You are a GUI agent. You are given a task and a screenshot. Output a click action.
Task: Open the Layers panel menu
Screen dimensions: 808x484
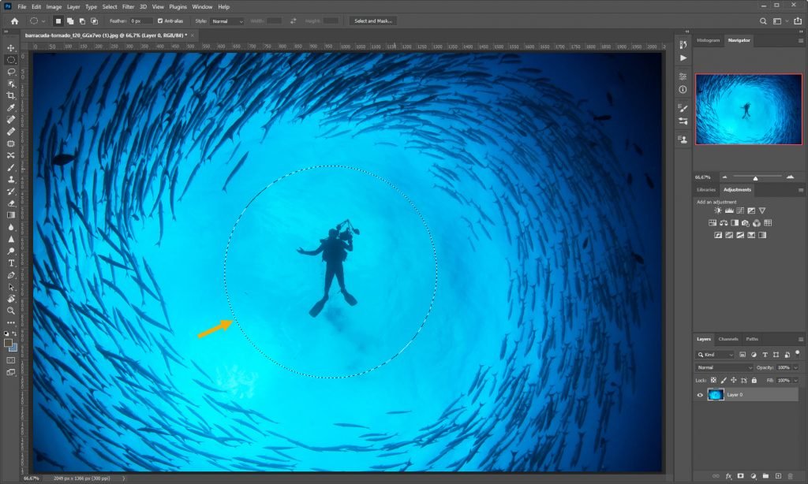(800, 339)
